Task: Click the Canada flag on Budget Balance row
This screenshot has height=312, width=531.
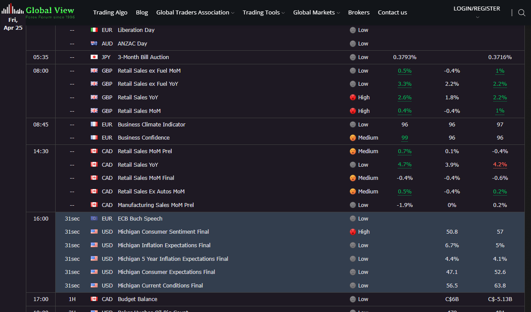Action: coord(94,299)
